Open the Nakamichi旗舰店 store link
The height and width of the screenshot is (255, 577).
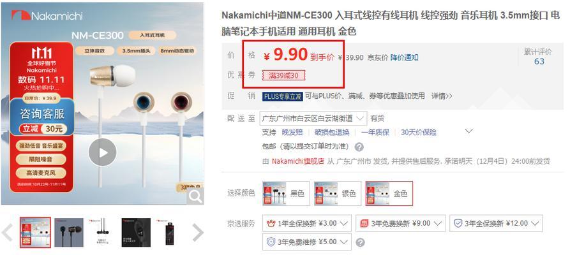297,161
